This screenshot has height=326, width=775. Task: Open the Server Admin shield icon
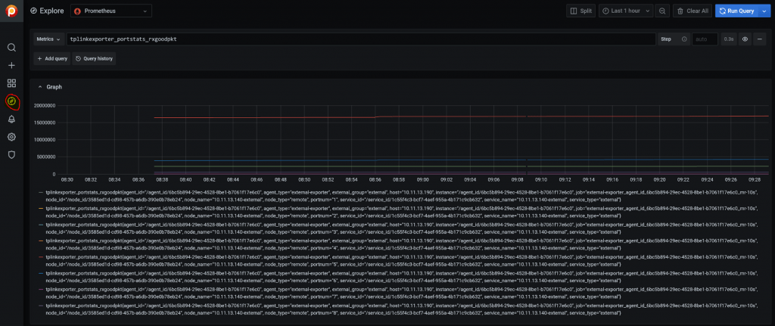[11, 155]
